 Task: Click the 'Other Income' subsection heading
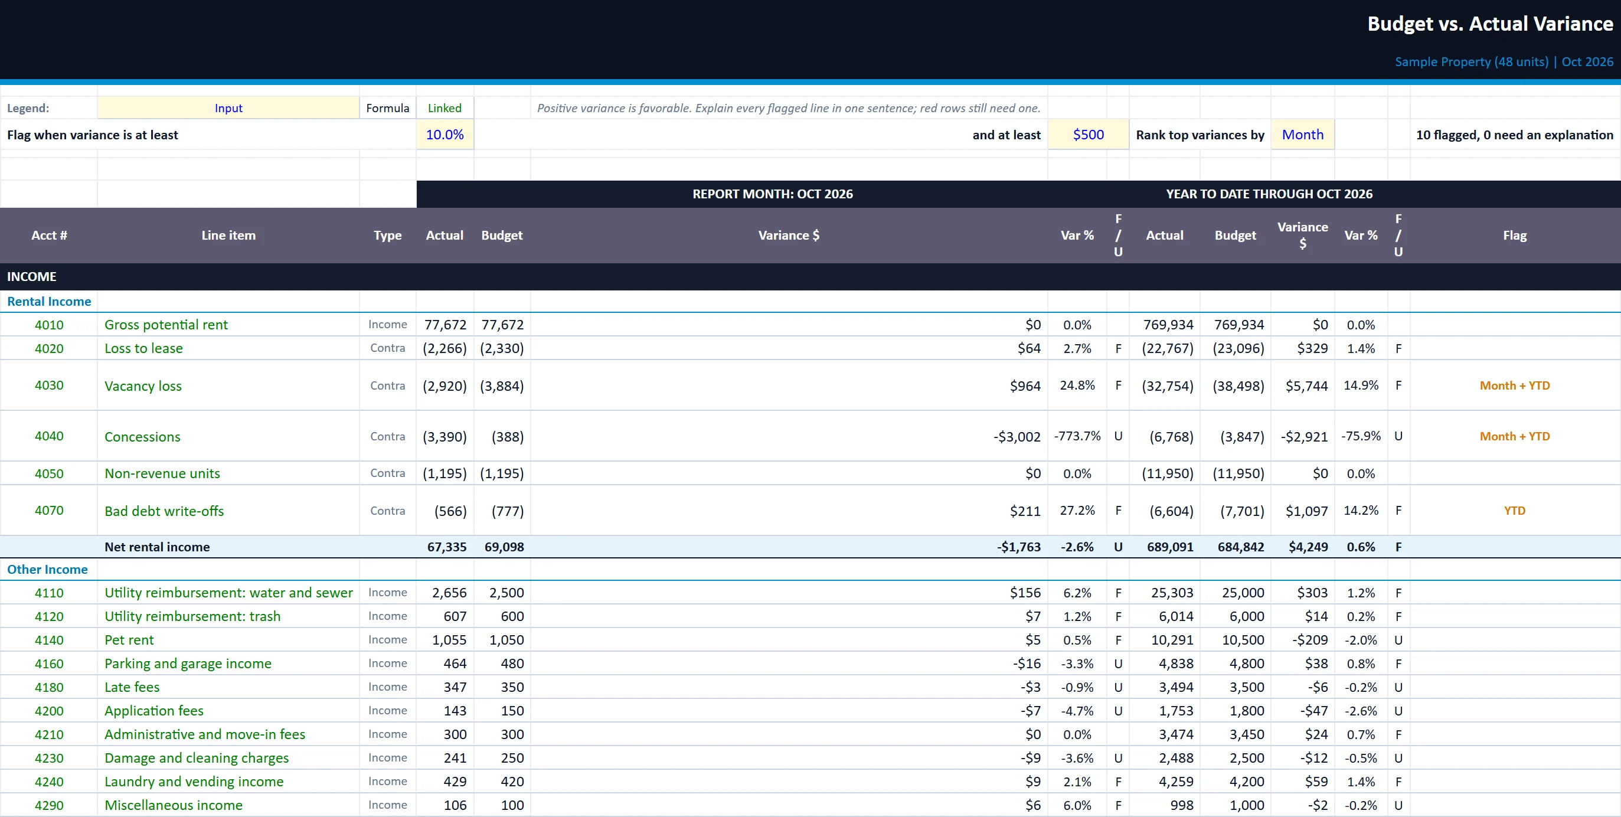47,570
